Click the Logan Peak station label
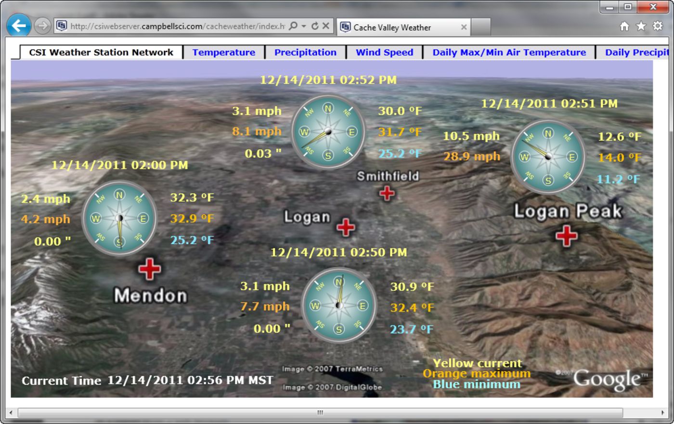This screenshot has width=674, height=424. click(568, 211)
